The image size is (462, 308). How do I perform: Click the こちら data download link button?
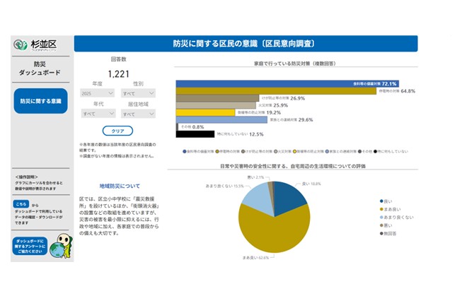point(21,204)
